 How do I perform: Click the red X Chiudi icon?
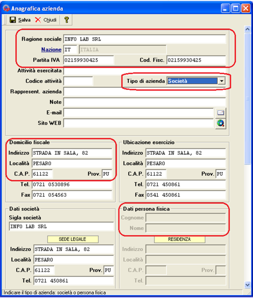point(38,20)
